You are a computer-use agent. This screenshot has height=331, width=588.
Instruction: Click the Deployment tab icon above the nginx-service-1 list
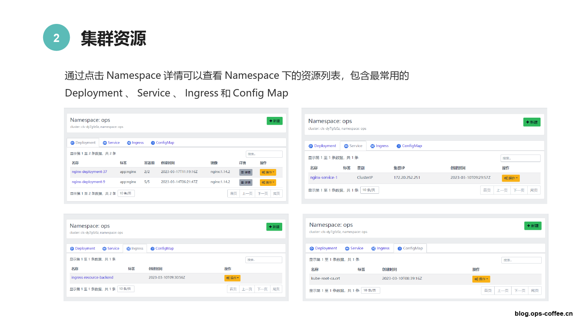pyautogui.click(x=311, y=146)
